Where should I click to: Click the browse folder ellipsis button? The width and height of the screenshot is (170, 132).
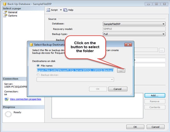click(121, 71)
